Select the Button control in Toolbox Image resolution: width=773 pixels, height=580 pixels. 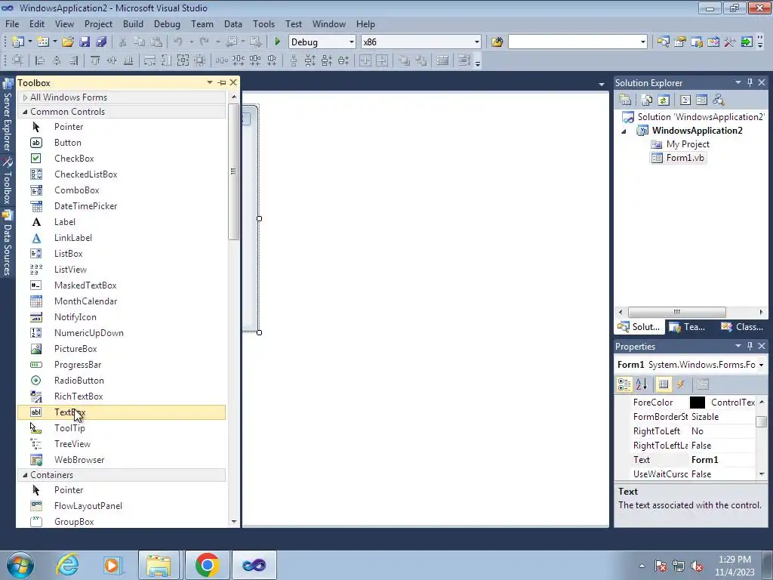pyautogui.click(x=122, y=143)
